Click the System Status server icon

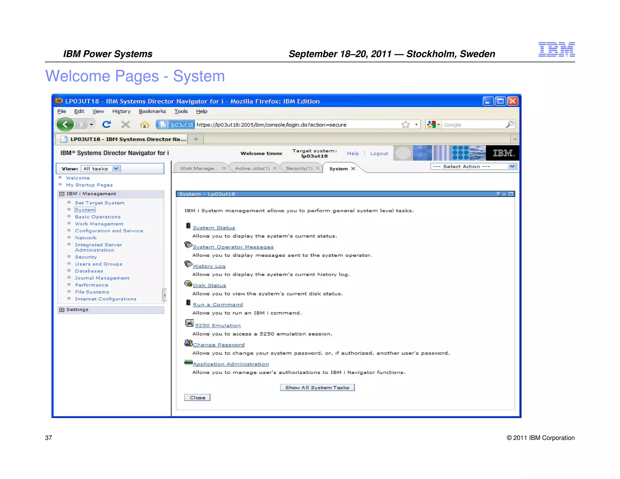pos(188,226)
